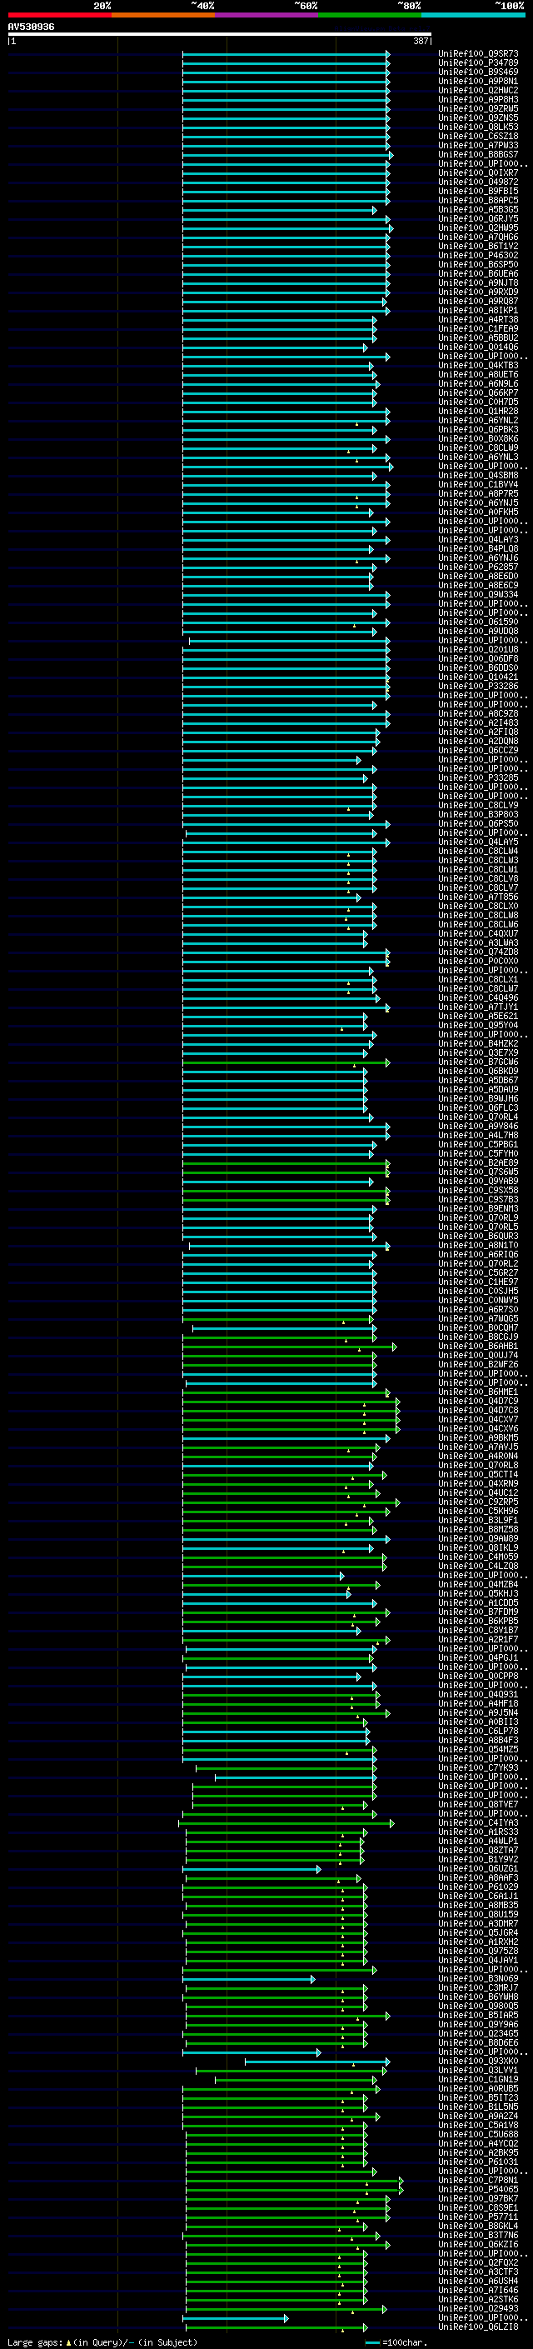Select the UniRef100_Q4D7C9 label
Screen dimensions: 533x2349
click(478, 1402)
